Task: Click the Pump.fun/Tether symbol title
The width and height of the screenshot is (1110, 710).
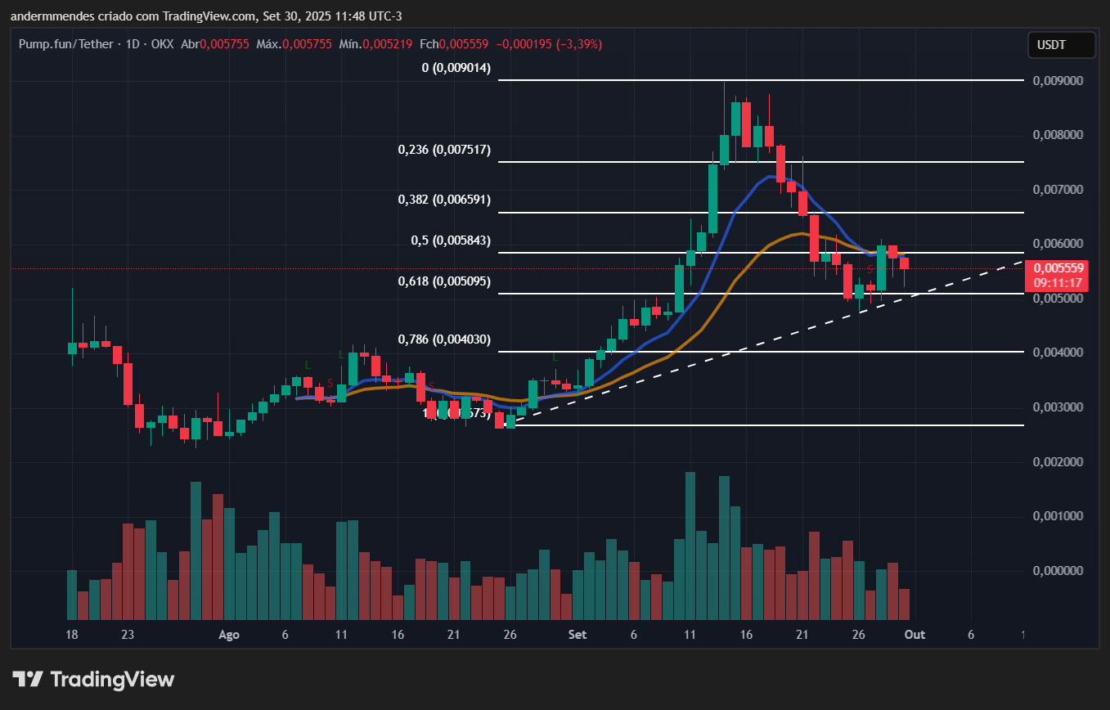Action: pos(70,43)
